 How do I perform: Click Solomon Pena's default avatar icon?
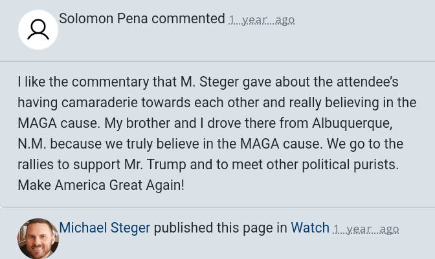coord(38,30)
